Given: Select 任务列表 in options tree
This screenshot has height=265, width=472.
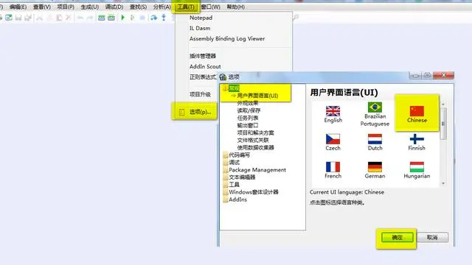Looking at the screenshot, I should (248, 118).
